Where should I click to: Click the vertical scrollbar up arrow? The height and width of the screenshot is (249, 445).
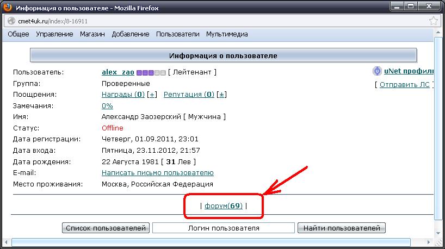tap(438, 33)
